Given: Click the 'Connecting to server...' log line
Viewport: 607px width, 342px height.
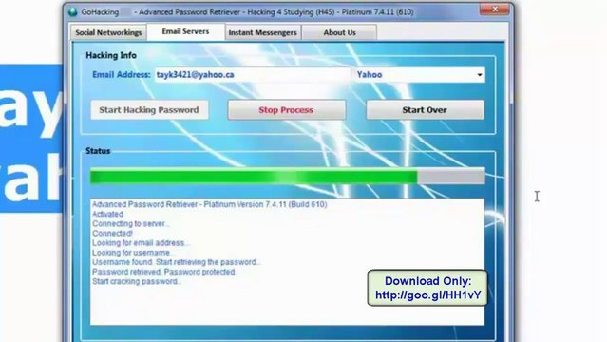Looking at the screenshot, I should click(x=130, y=224).
